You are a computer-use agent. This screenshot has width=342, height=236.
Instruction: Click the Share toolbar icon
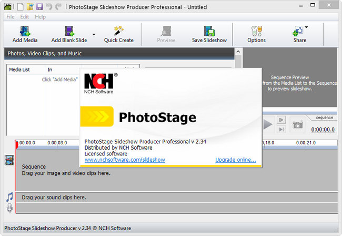pos(298,31)
